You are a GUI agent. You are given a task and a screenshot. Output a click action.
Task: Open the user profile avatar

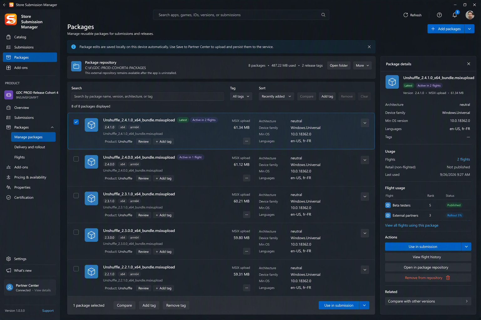[x=470, y=15]
